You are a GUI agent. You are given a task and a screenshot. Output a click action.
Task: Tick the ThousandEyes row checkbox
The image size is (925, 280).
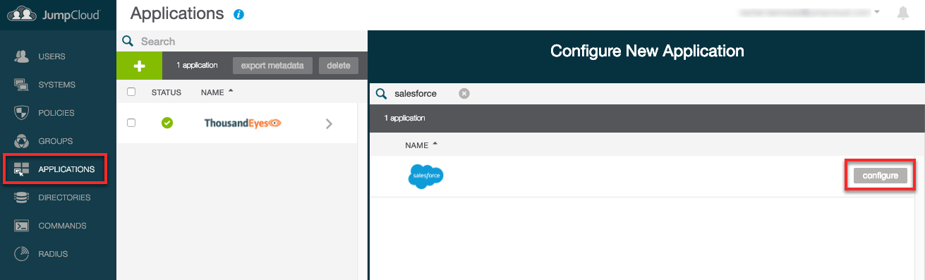[131, 123]
